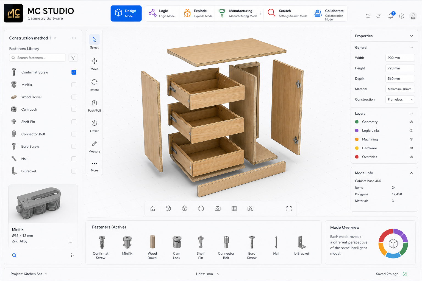This screenshot has width=422, height=281.
Task: Click the grid display icon in view bar
Action: pos(234,209)
